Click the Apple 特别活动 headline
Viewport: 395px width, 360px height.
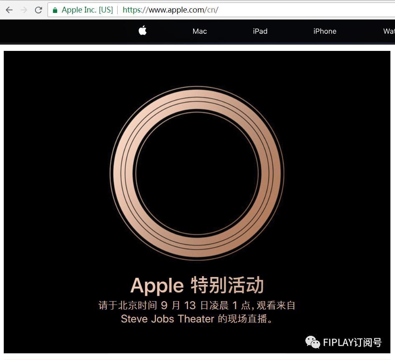[197, 286]
